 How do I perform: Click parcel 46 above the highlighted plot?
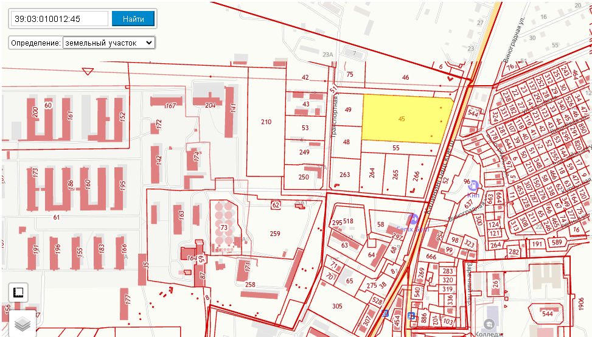(405, 77)
